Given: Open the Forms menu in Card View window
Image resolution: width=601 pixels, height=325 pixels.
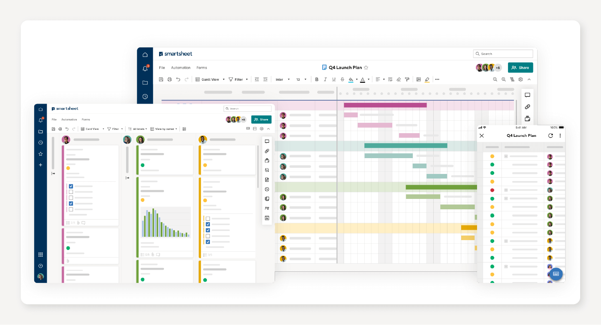Looking at the screenshot, I should 86,119.
